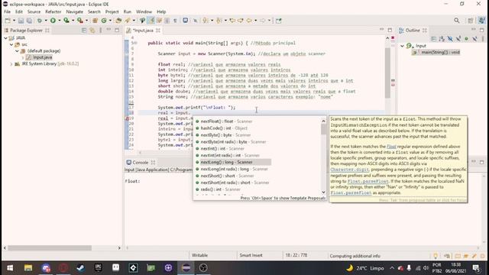Viewport: 489px width, 275px height.
Task: Toggle Link with Editor in Package Explorer
Action: pos(92,31)
